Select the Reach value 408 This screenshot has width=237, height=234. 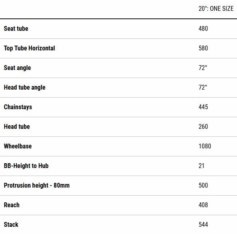click(x=203, y=205)
